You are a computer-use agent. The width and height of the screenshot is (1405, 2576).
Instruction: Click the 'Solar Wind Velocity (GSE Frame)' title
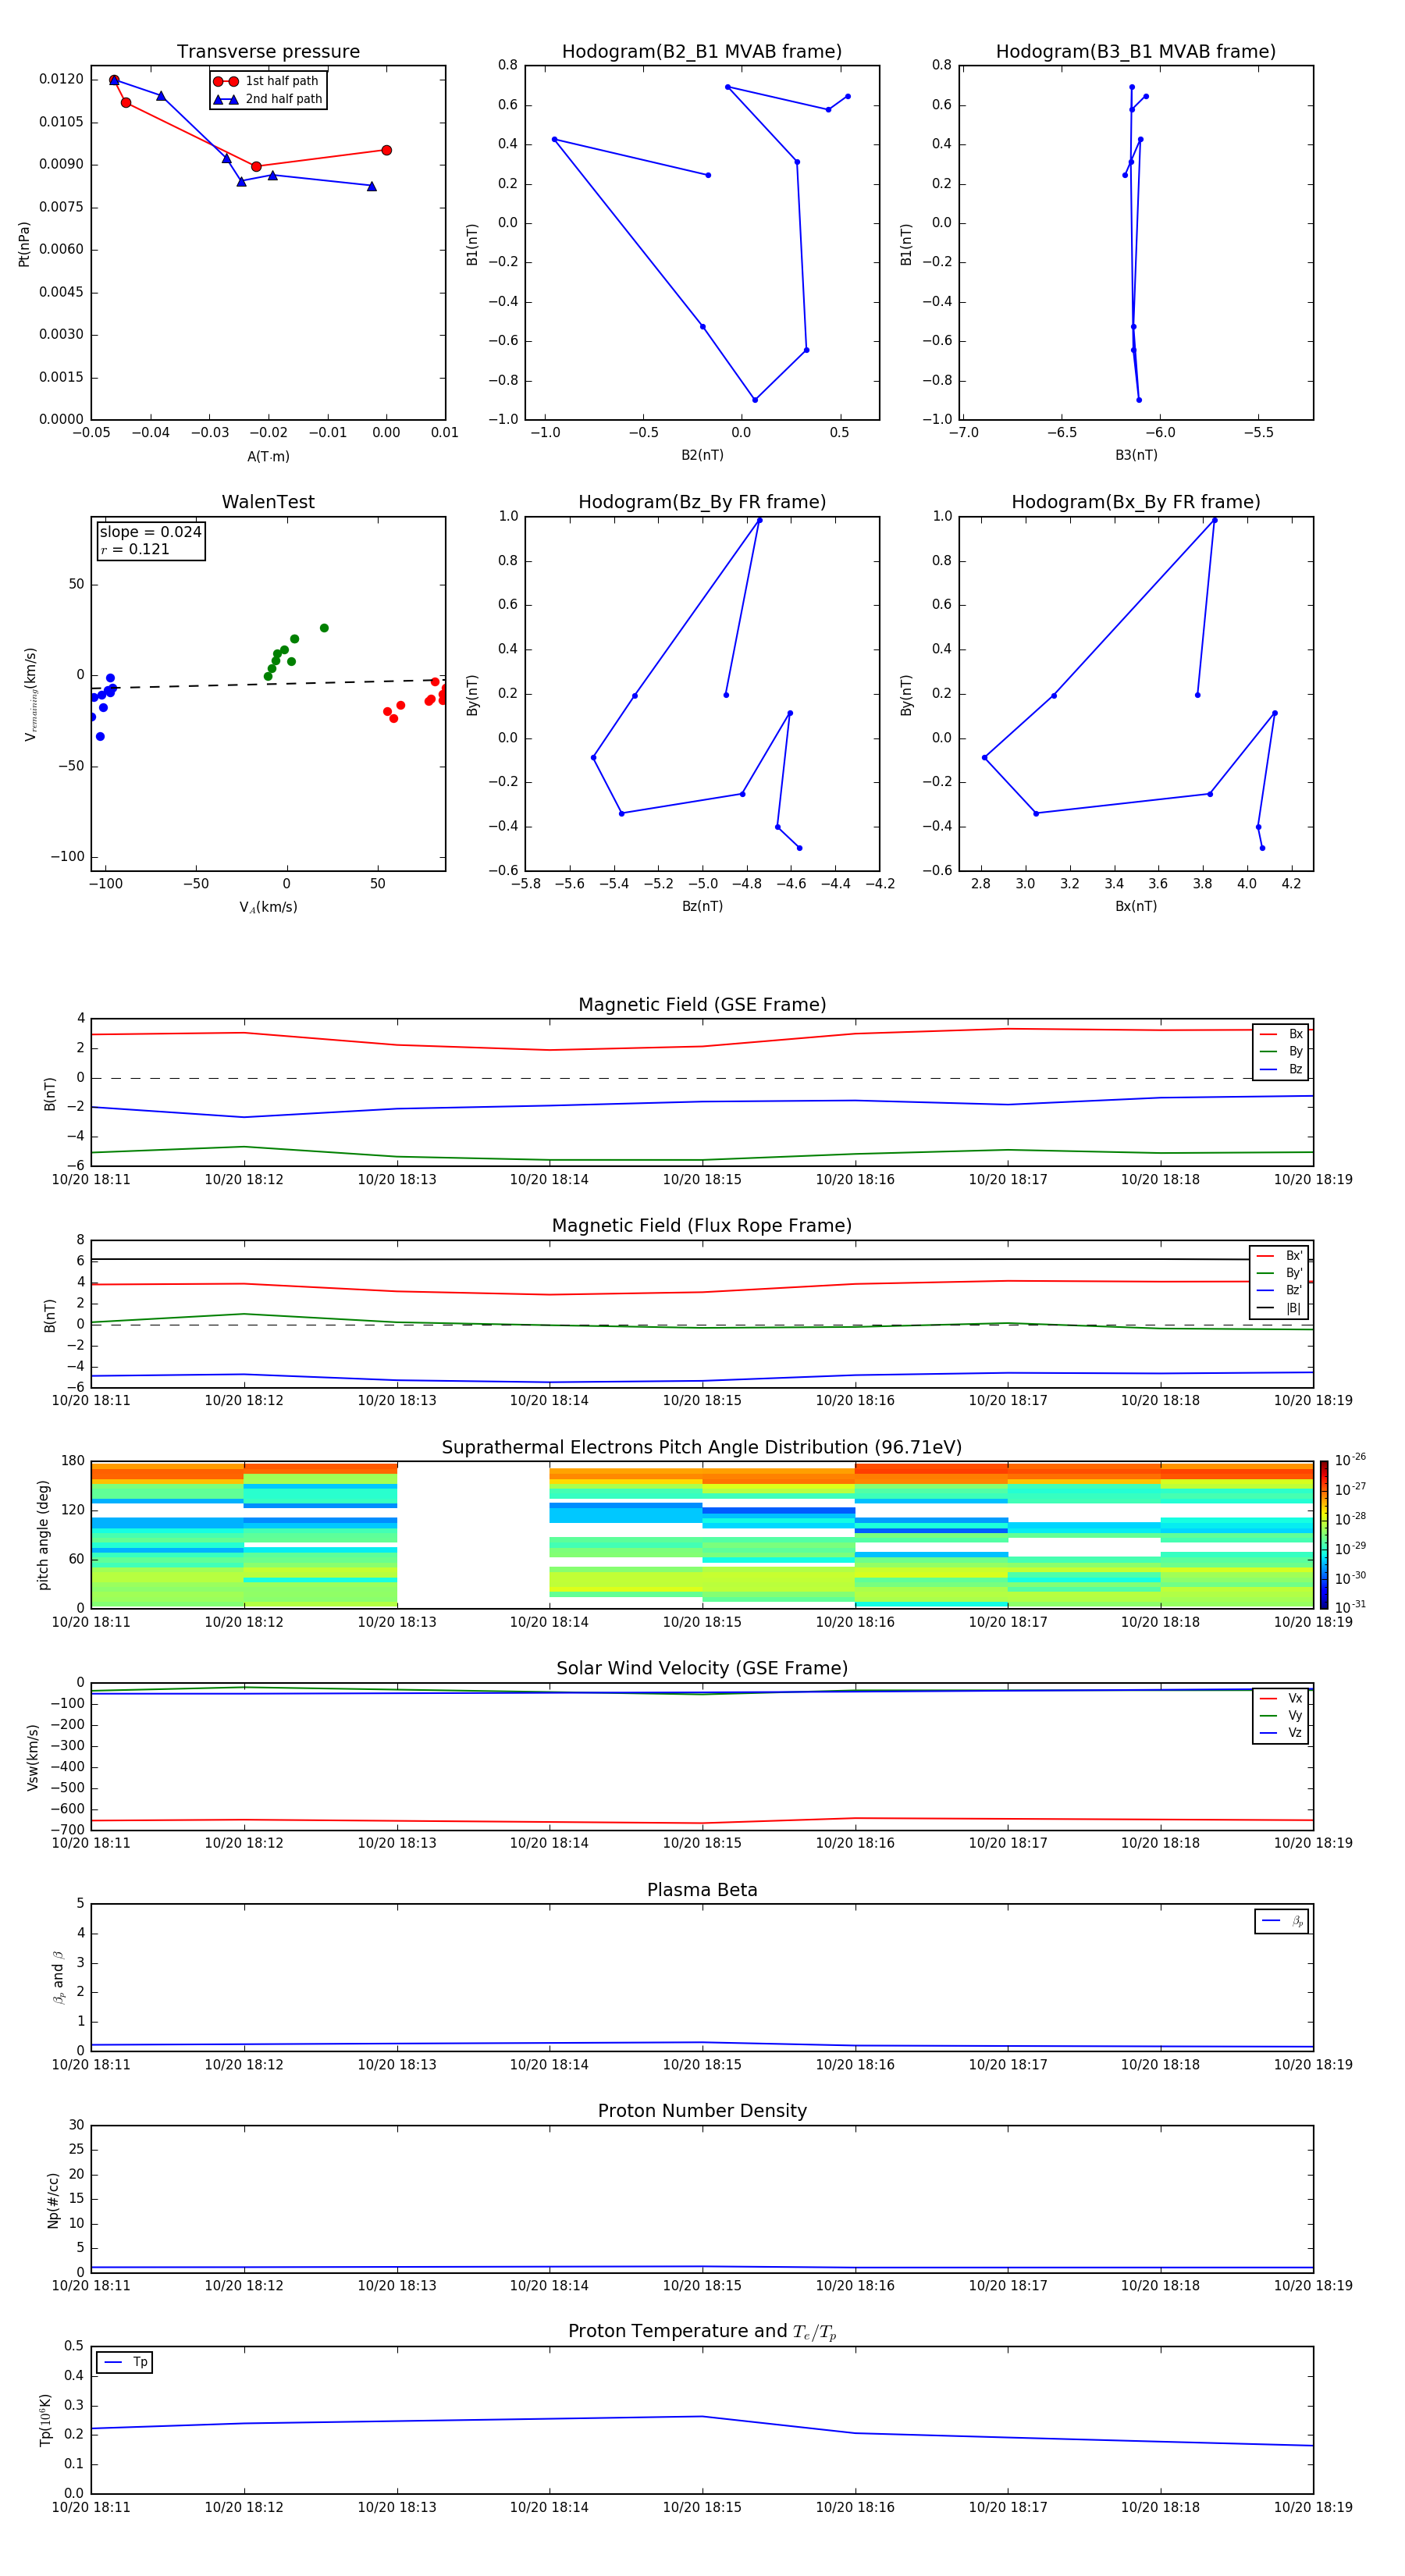[702, 1669]
